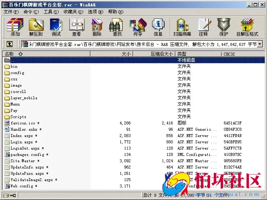Click the archive path address field
The width and height of the screenshot is (267, 200).
(139, 44)
